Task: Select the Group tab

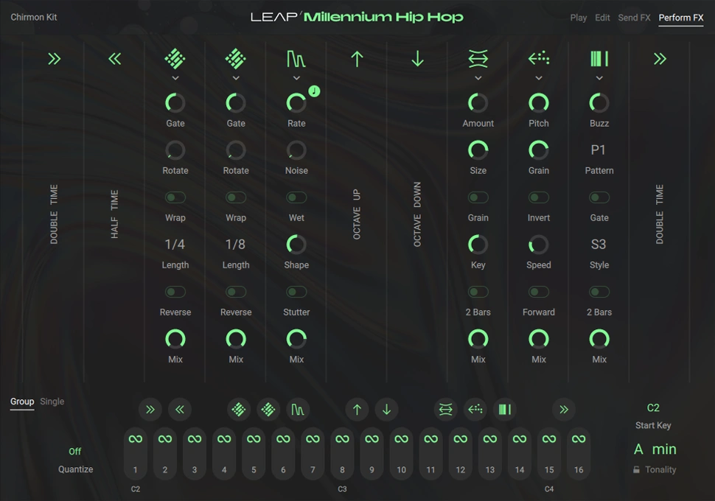Action: click(21, 402)
